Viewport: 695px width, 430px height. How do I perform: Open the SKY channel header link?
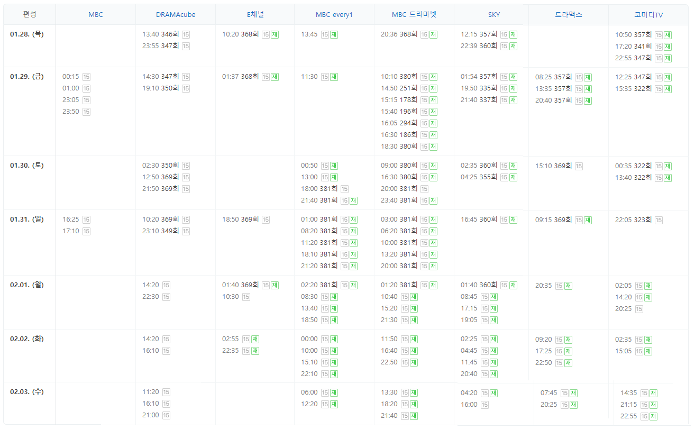(x=494, y=14)
